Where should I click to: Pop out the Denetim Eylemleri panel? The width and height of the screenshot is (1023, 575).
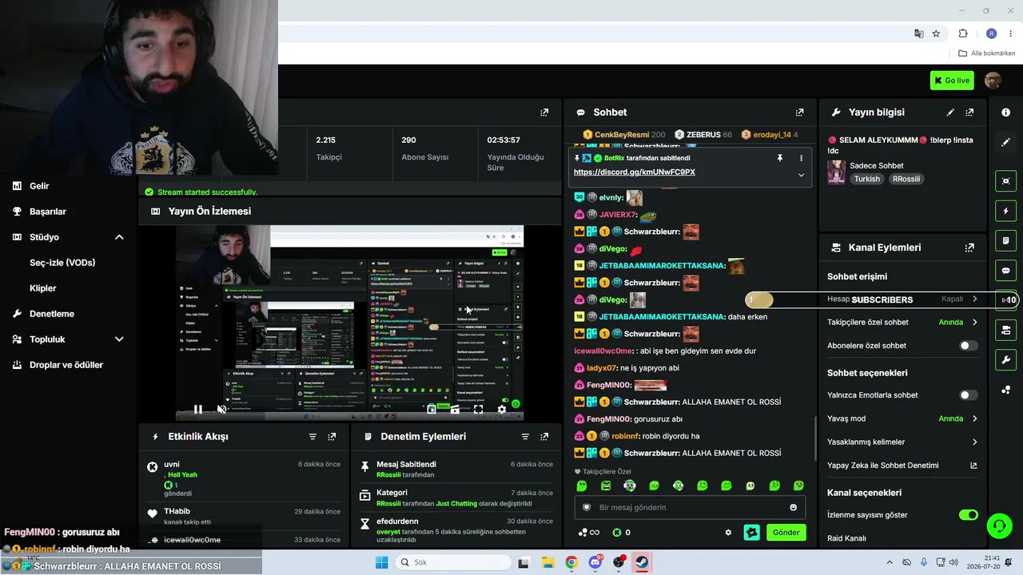pos(544,437)
